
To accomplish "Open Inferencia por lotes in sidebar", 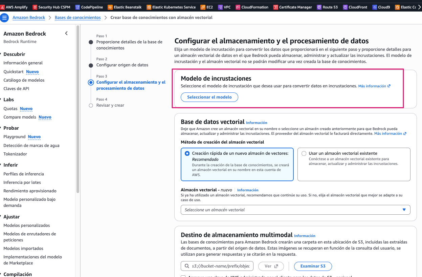I will 22,183.
